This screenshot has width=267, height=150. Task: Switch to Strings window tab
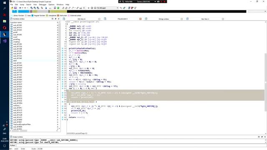(x=164, y=19)
